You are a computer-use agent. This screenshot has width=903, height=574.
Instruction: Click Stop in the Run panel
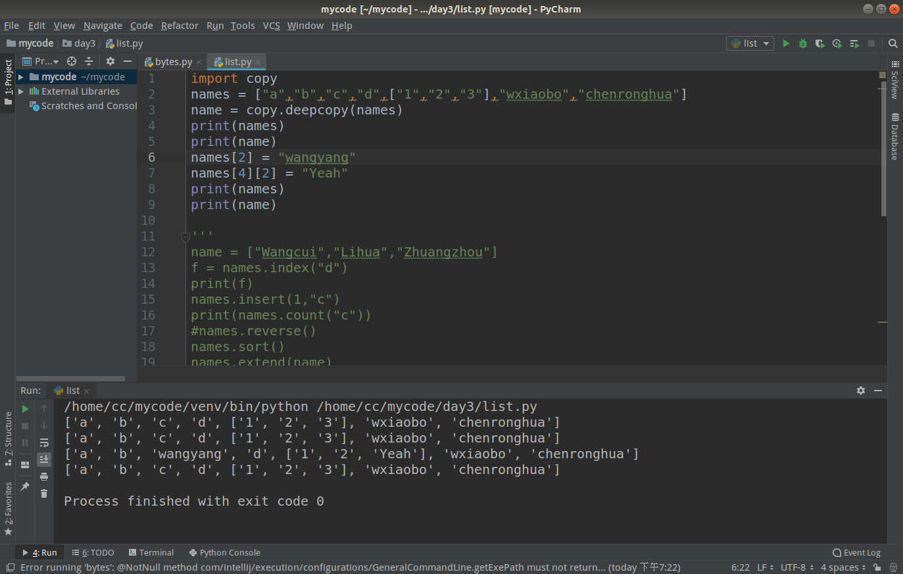(25, 426)
